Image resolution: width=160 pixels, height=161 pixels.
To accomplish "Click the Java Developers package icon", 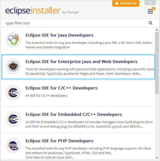I will (x=13, y=40).
